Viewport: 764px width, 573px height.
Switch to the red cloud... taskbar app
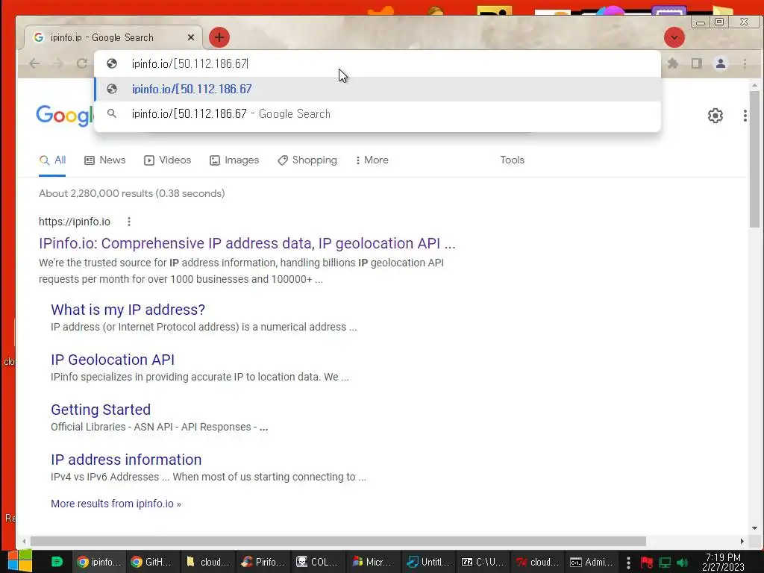pos(538,562)
